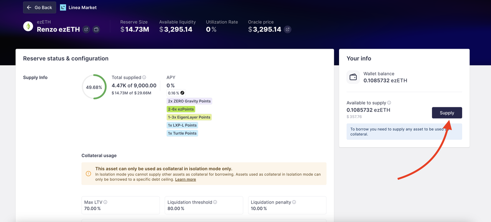Supply ezETH with the Supply button
The image size is (491, 222).
tap(447, 113)
